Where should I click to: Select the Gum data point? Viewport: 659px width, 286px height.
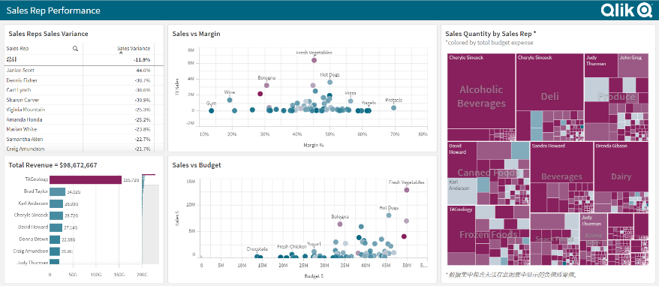(212, 110)
